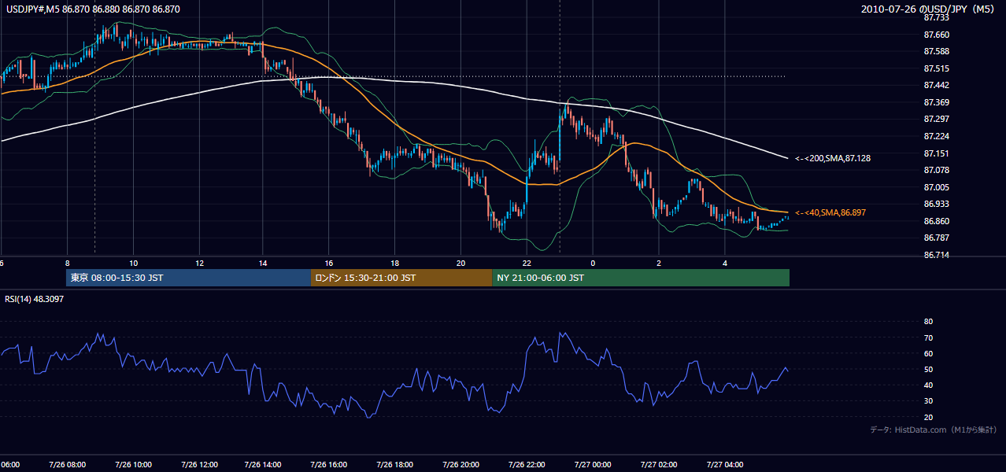1006x472 pixels.
Task: Click the 7/26 12:00 time axis label
Action: coord(198,464)
